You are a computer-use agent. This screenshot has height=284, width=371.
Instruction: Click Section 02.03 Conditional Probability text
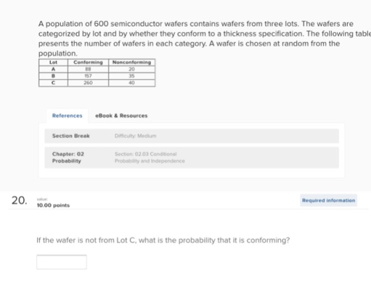coord(150,157)
